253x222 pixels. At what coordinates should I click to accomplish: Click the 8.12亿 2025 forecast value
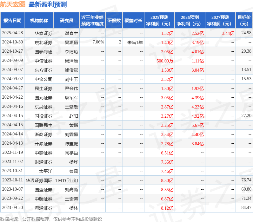(167, 208)
